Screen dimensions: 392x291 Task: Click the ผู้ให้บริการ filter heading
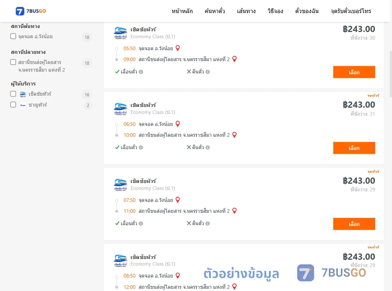[x=23, y=83]
